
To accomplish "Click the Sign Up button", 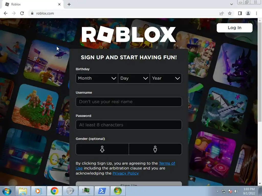I will 129,184.
